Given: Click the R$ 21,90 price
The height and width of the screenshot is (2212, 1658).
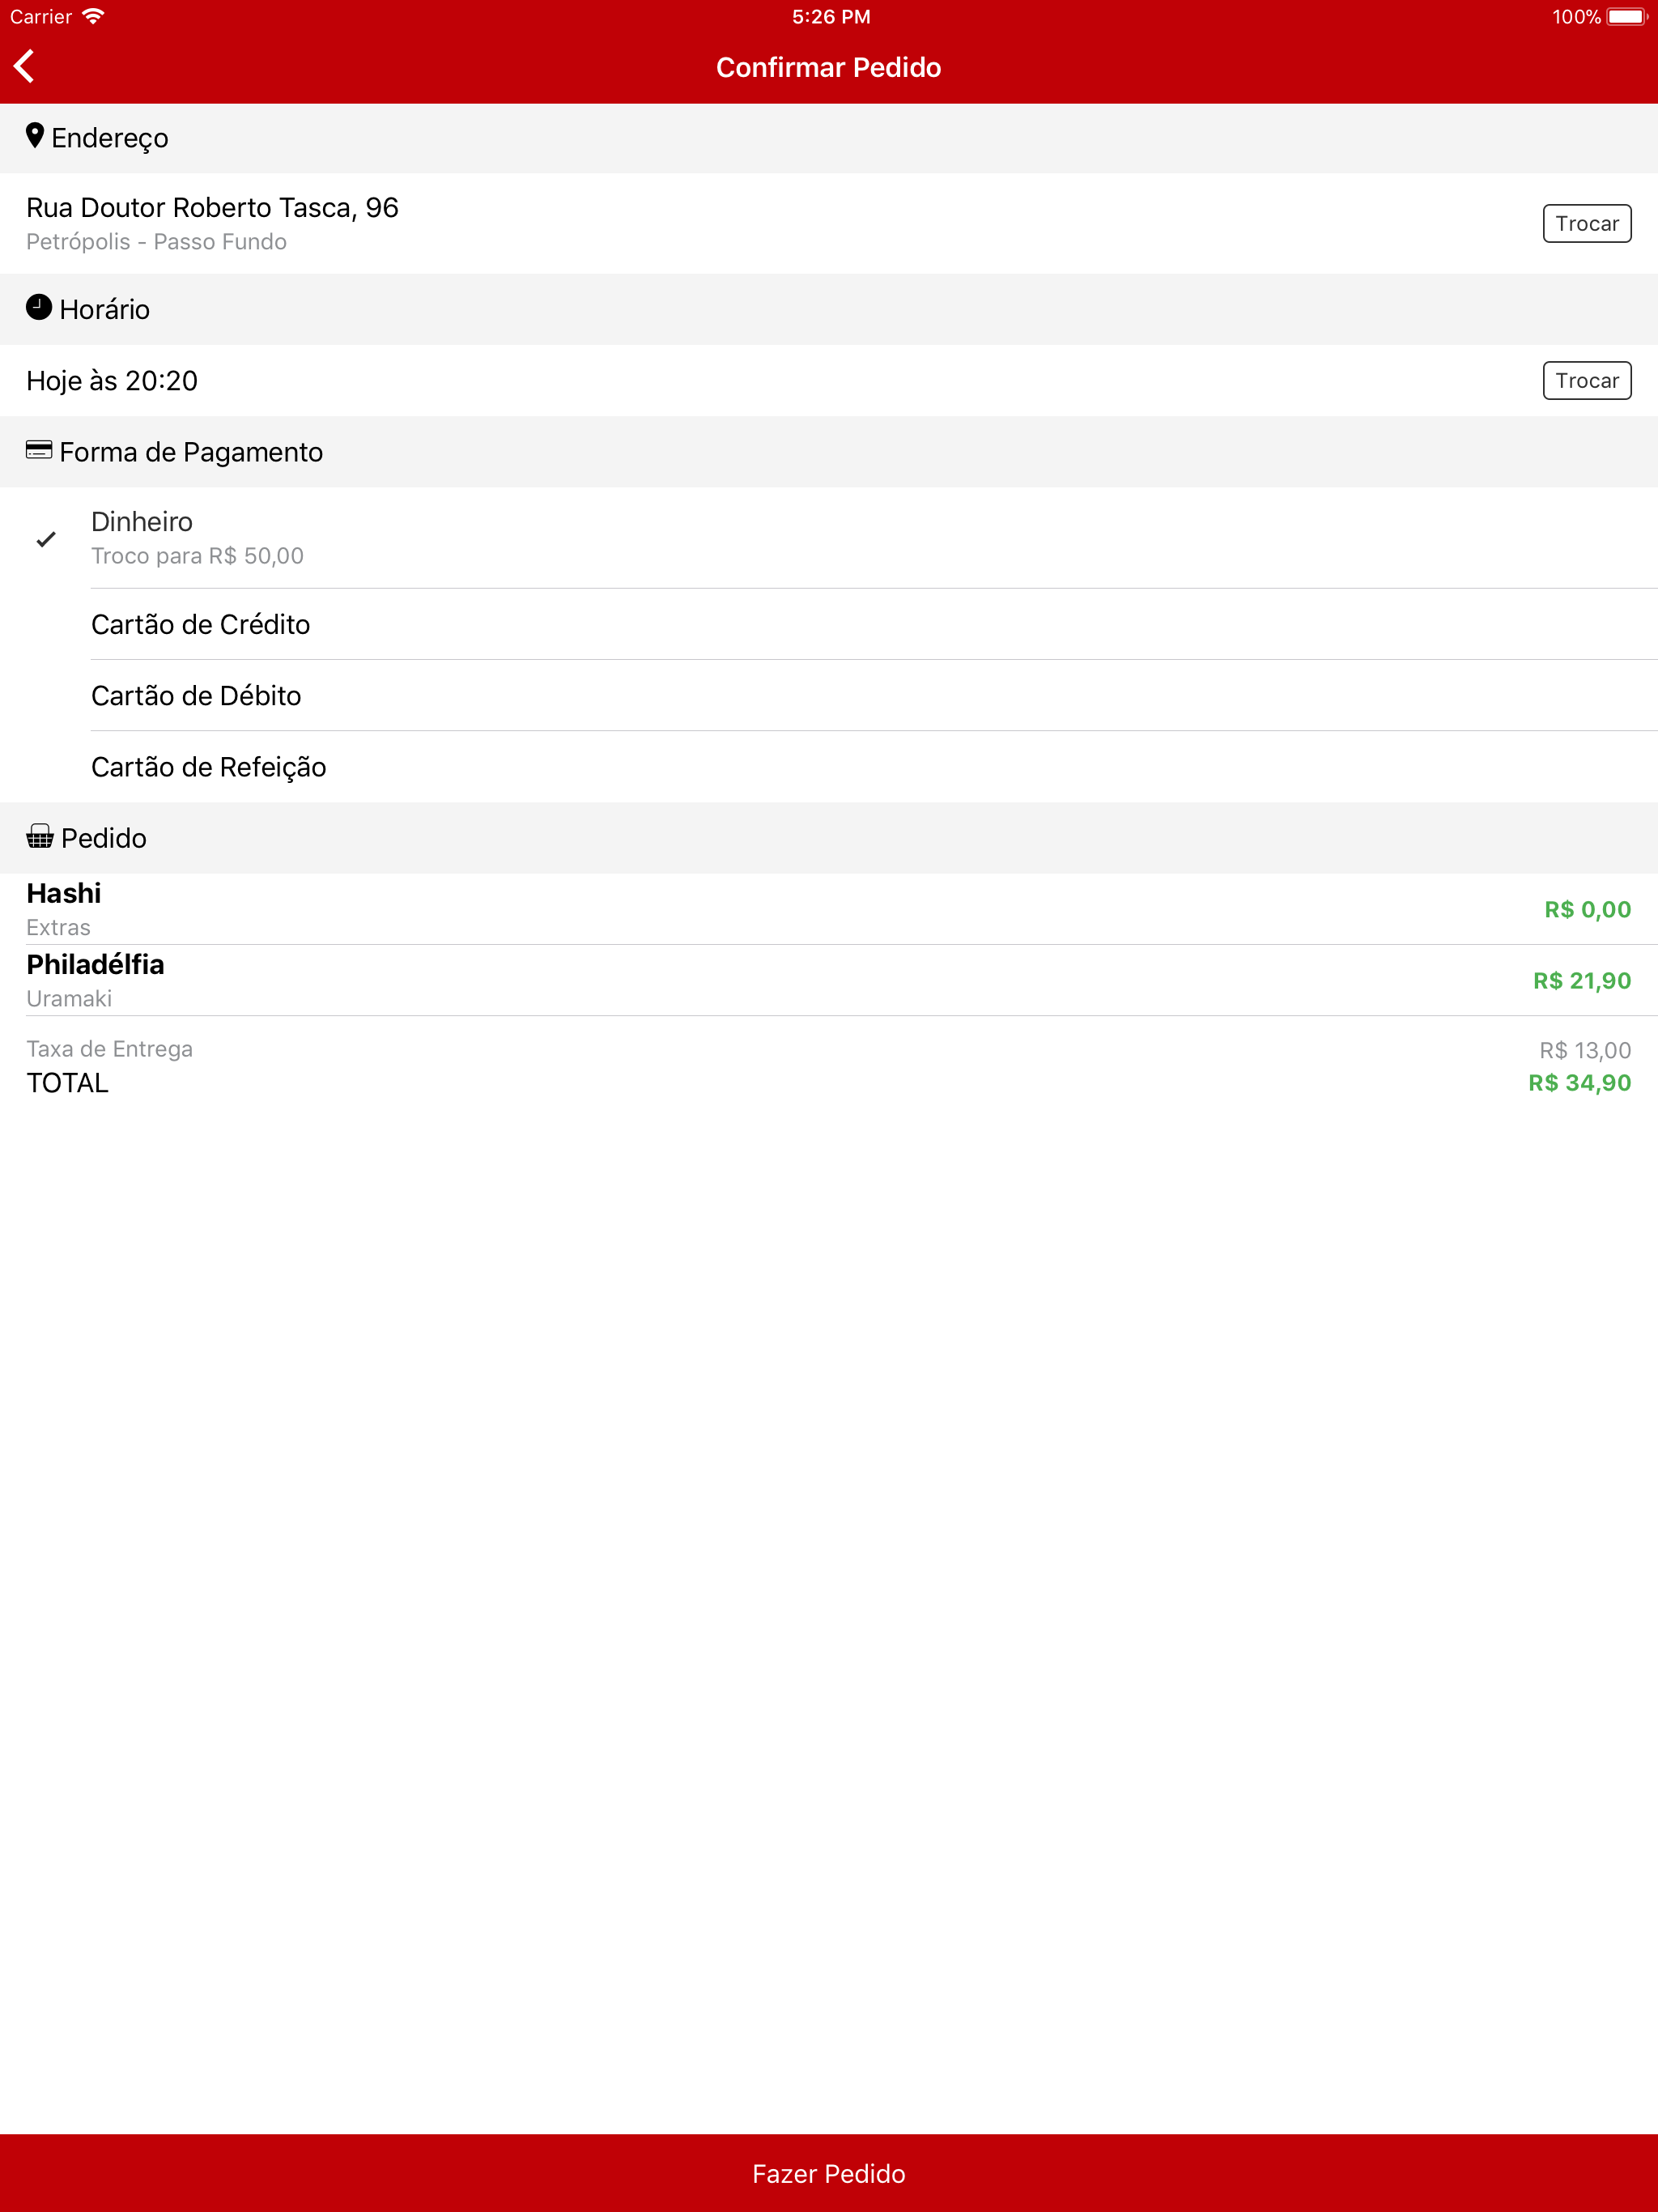Looking at the screenshot, I should tap(1582, 980).
